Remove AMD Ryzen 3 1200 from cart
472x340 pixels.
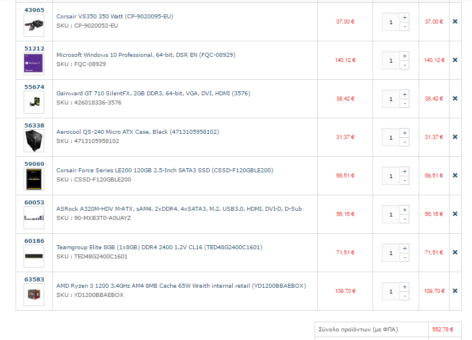(455, 291)
